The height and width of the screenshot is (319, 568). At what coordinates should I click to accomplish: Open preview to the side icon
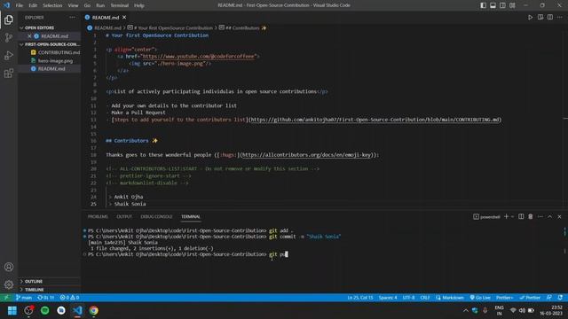pyautogui.click(x=540, y=18)
